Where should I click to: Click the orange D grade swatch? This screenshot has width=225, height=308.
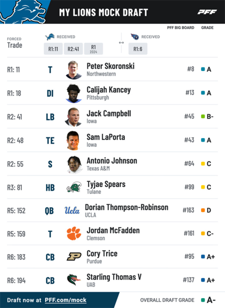(x=203, y=210)
